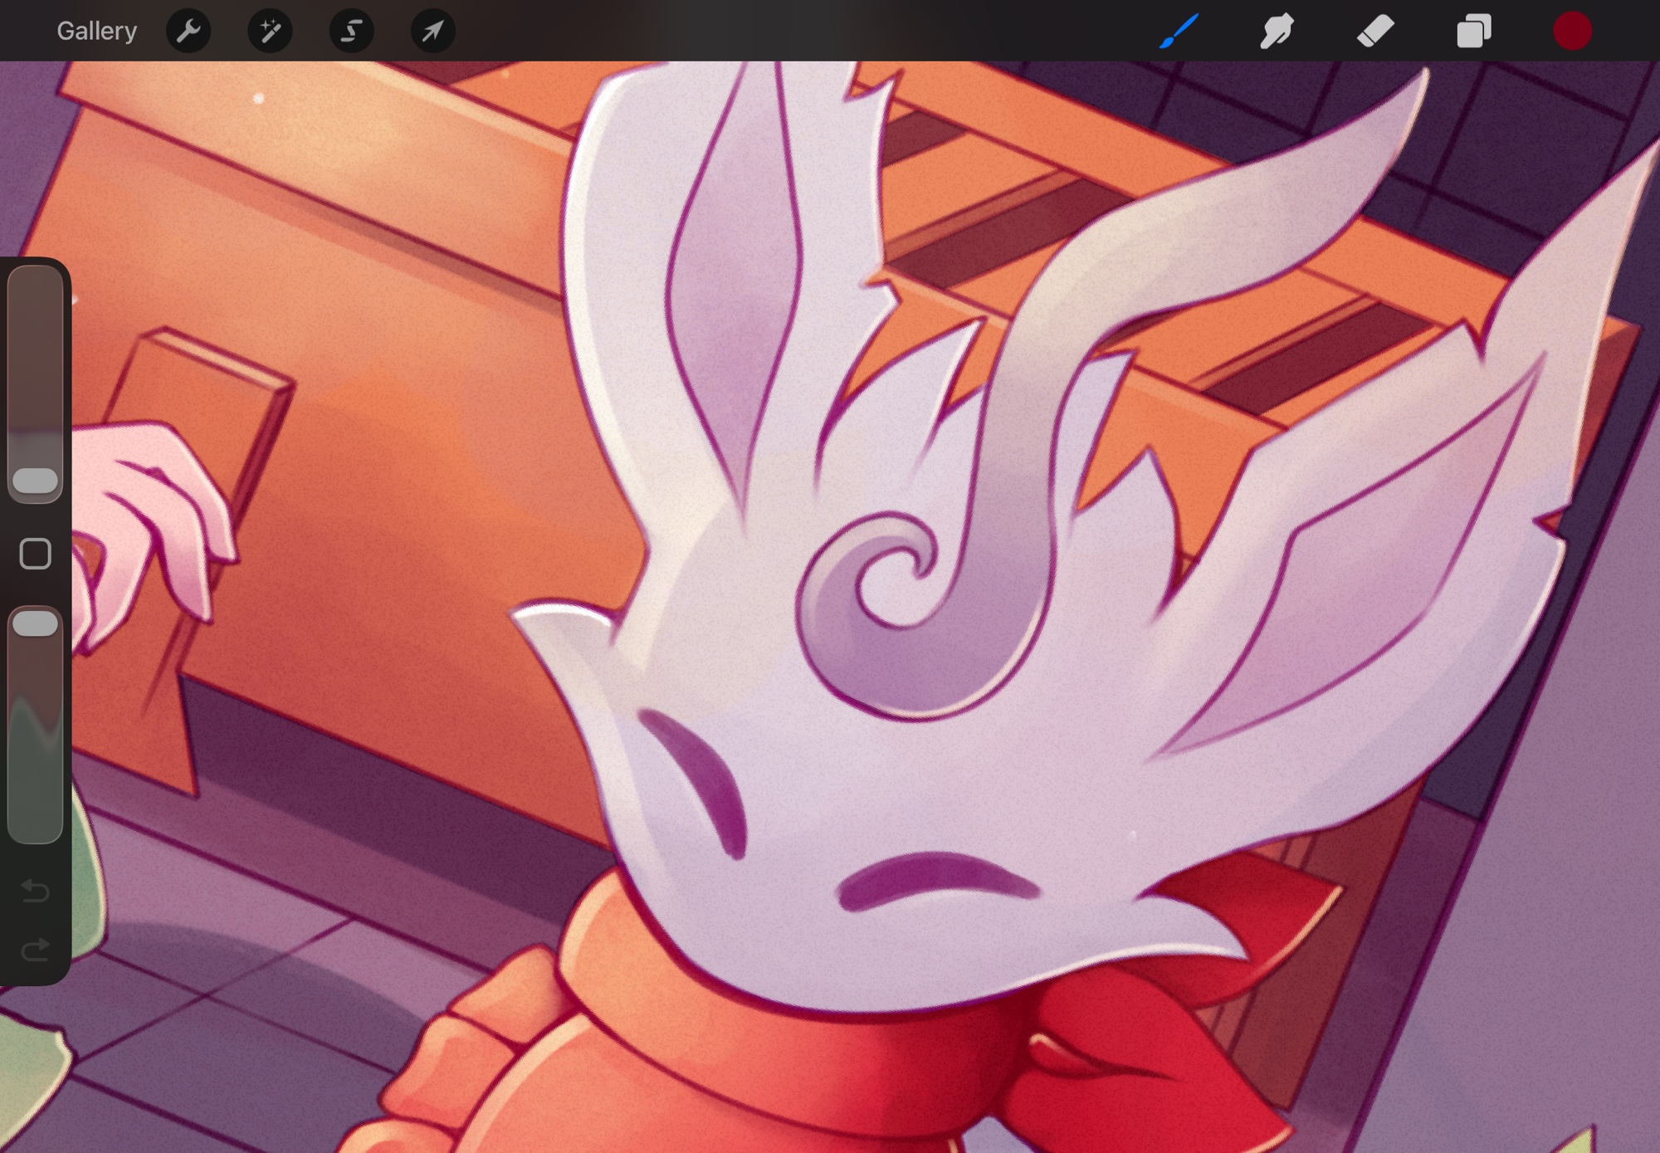Select the Paint brush tool

click(x=1179, y=32)
